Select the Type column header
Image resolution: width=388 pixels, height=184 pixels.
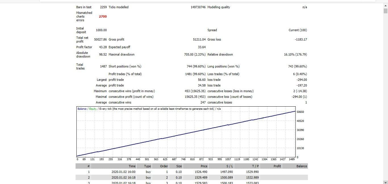point(147,166)
